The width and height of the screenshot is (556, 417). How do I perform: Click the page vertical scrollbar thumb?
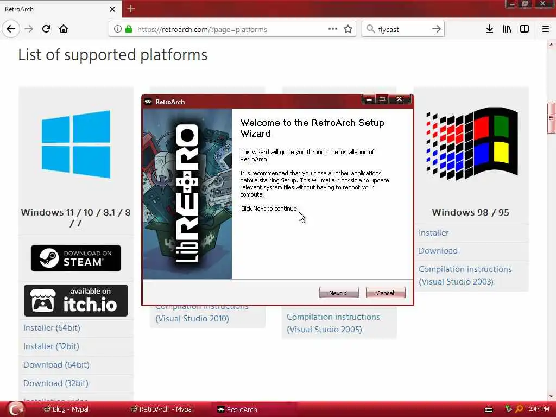click(551, 118)
